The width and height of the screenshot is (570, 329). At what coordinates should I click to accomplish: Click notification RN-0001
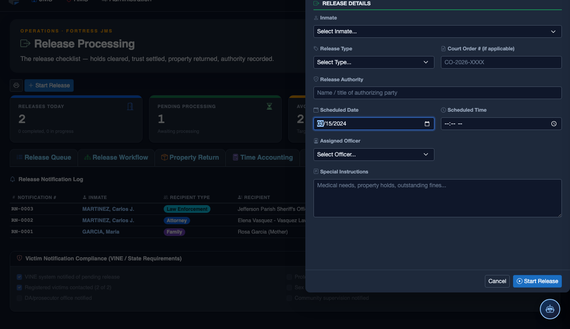[x=22, y=232]
